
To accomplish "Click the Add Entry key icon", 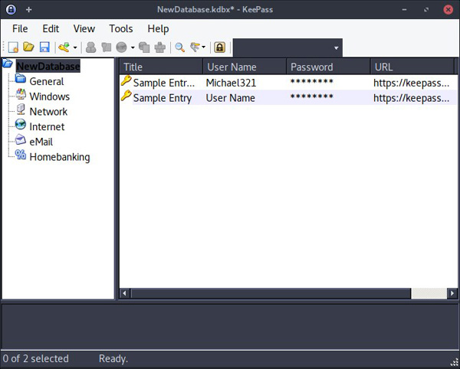I will 64,47.
